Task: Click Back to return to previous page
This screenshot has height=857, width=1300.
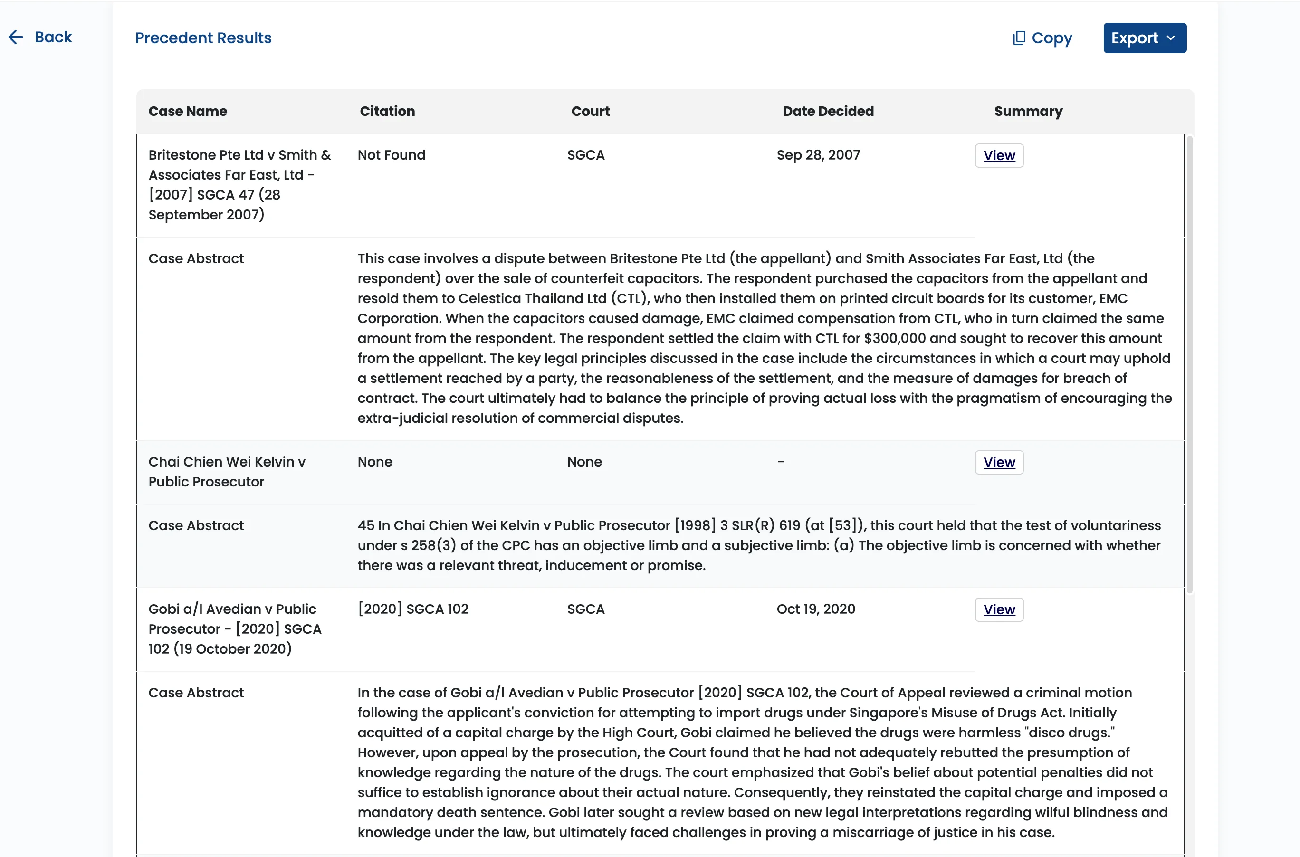Action: point(40,37)
